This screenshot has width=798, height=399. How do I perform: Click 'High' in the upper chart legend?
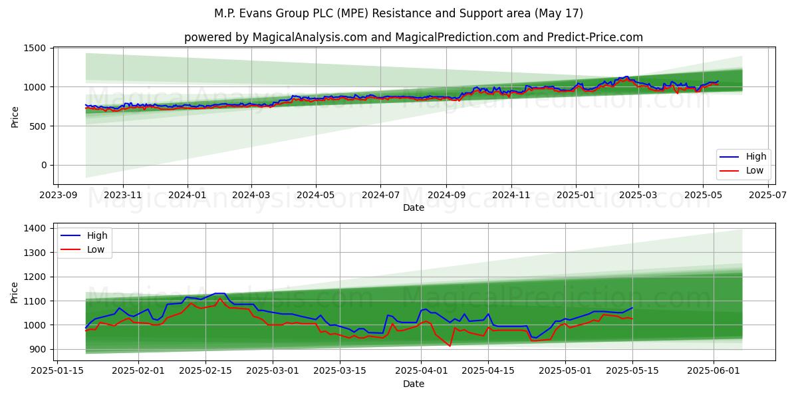(x=756, y=157)
